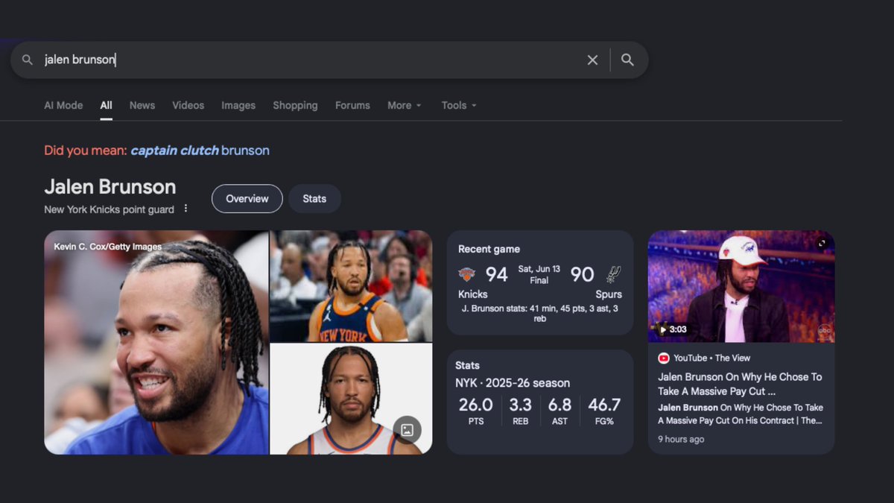Switch to AI Mode tab
Viewport: 894px width, 503px height.
coord(63,105)
